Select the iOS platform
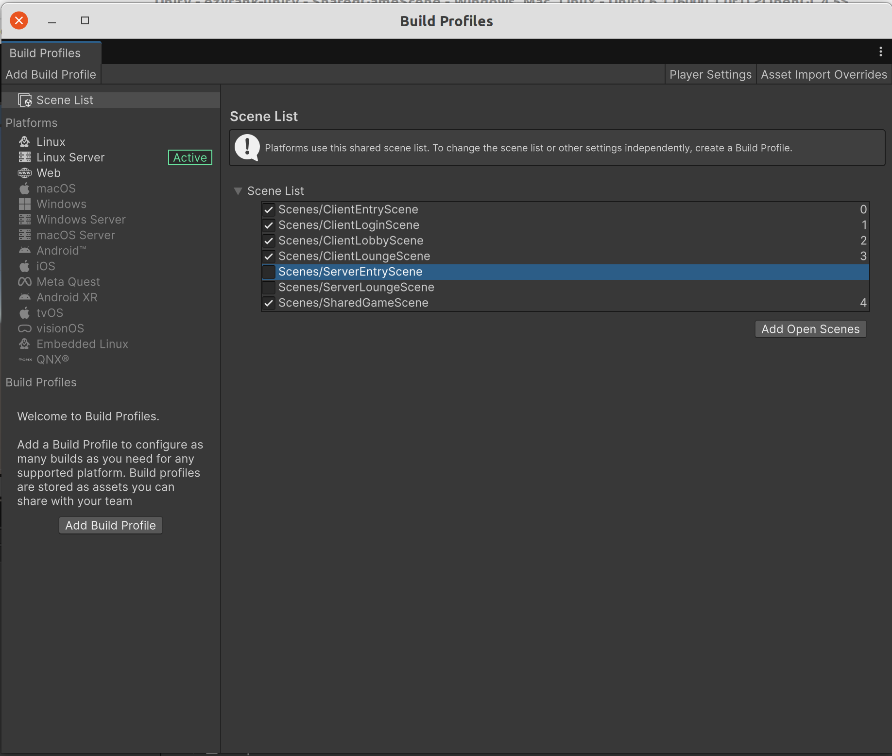The height and width of the screenshot is (756, 892). coord(45,266)
